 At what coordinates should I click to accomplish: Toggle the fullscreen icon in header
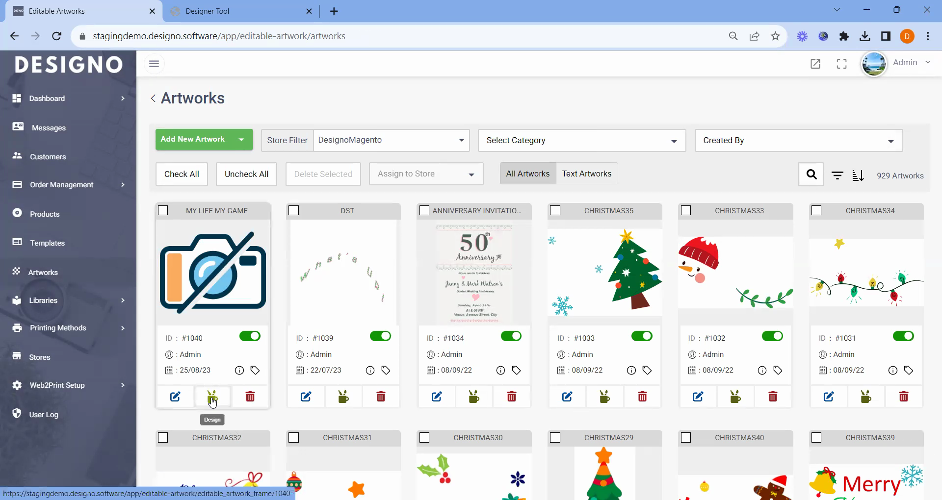[841, 64]
